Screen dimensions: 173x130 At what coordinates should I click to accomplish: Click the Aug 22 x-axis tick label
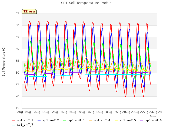click(x=139, y=112)
